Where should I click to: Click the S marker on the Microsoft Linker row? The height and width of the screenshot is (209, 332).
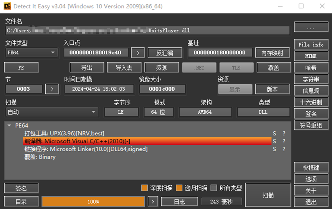(274, 149)
